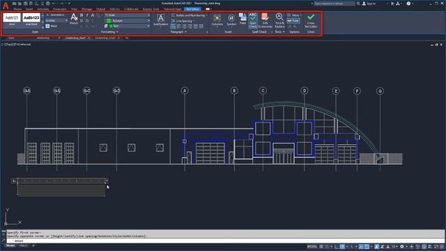
Task: Open the font name dropdown showing Arial
Action: pos(127,15)
